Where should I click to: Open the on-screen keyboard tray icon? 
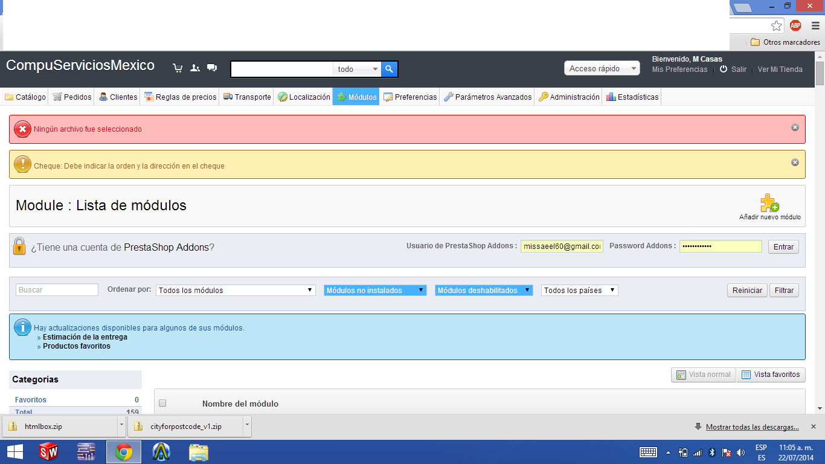(x=649, y=452)
